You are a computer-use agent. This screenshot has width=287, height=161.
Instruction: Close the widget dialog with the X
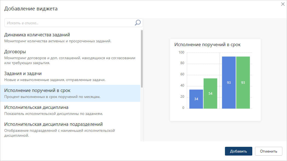click(283, 4)
